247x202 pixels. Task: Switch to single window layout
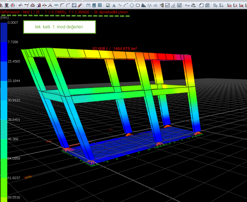click(201, 5)
